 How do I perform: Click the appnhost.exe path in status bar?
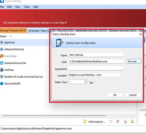click(36, 128)
